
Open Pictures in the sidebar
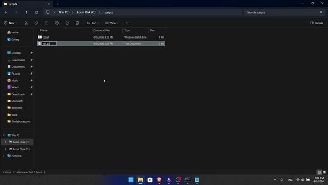[x=16, y=73]
